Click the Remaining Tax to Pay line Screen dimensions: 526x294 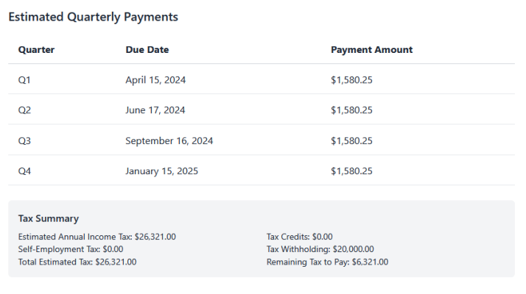(x=327, y=262)
